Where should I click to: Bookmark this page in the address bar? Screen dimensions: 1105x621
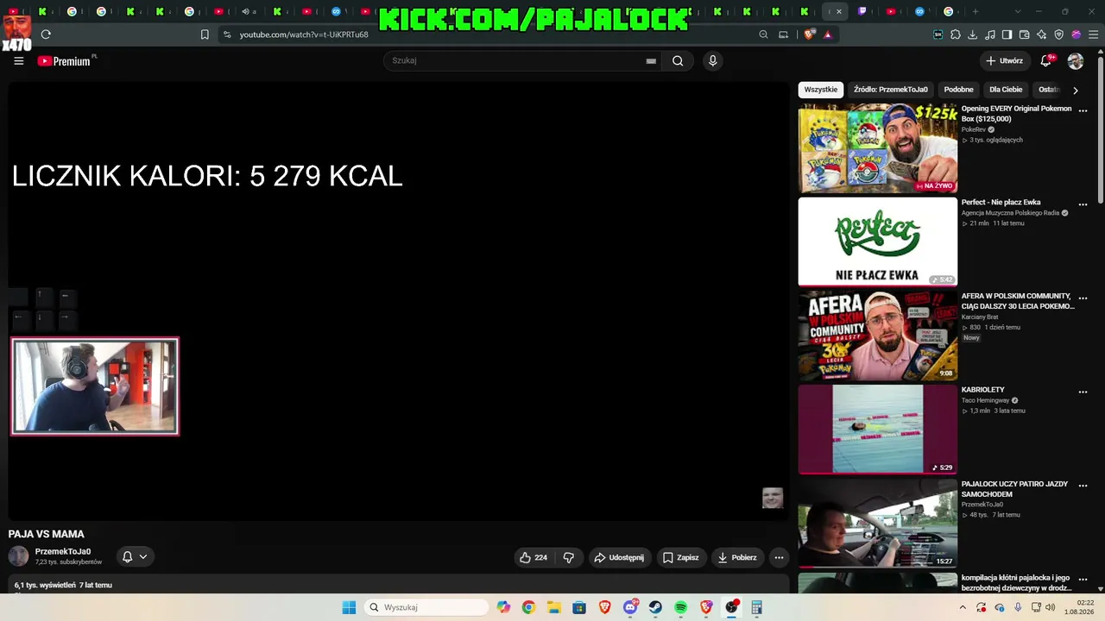(205, 34)
